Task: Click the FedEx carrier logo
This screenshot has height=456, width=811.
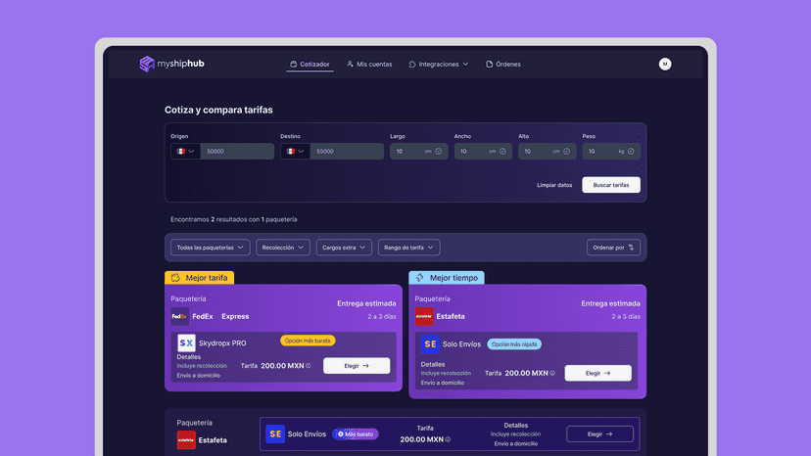Action: [x=179, y=316]
